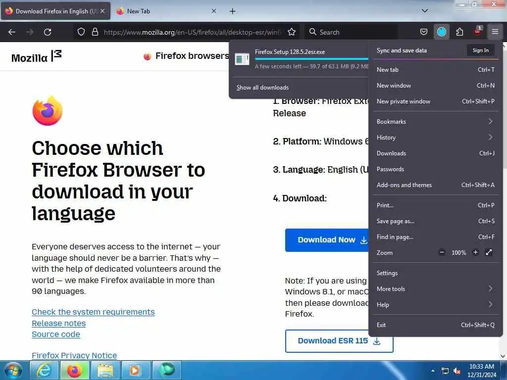The width and height of the screenshot is (507, 380).
Task: Open Settings from the menu
Action: click(436, 273)
